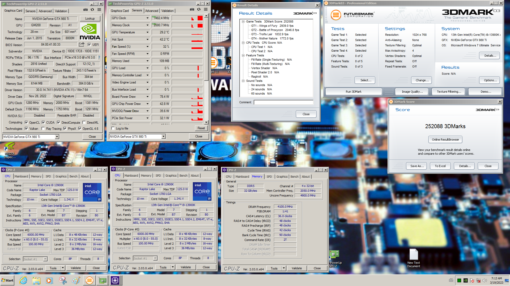The height and width of the screenshot is (286, 510).
Task: Toggle the Vulkan checkbox
Action: (26, 128)
